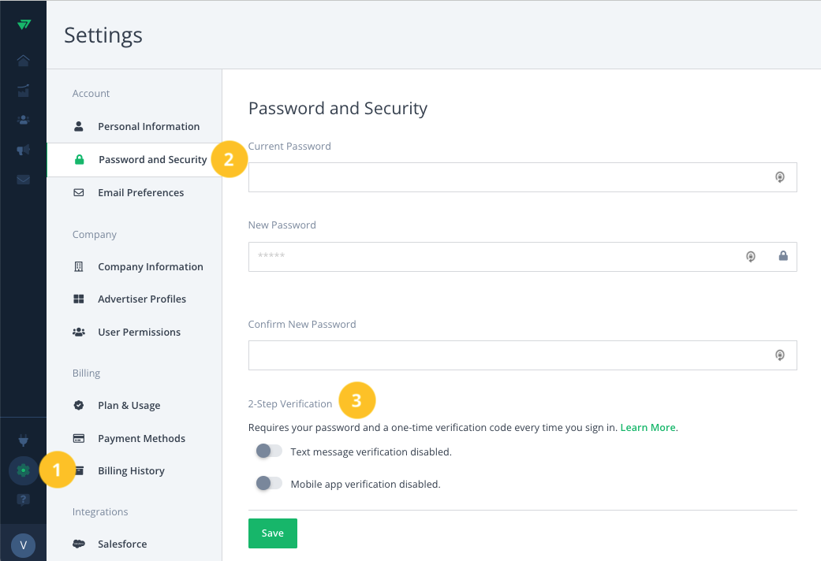821x561 pixels.
Task: Open the analytics chart icon in sidebar
Action: point(23,91)
